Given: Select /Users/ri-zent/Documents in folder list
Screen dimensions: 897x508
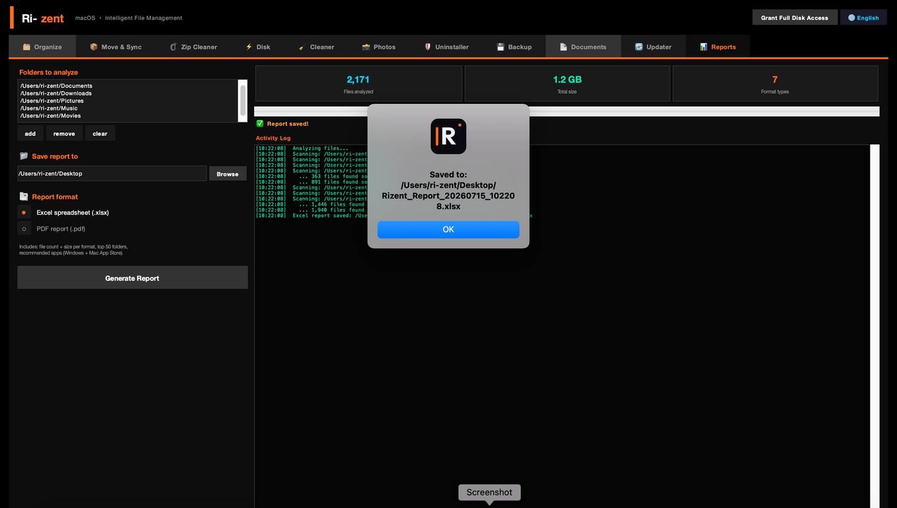Looking at the screenshot, I should (56, 86).
